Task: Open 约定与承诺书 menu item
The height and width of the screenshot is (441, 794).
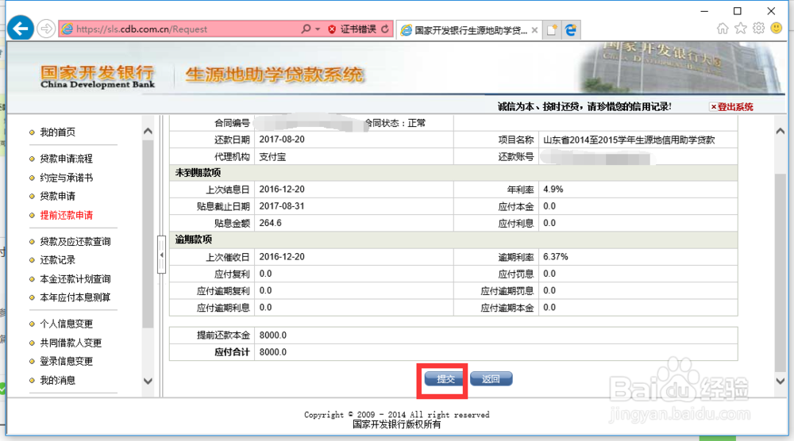Action: (67, 178)
